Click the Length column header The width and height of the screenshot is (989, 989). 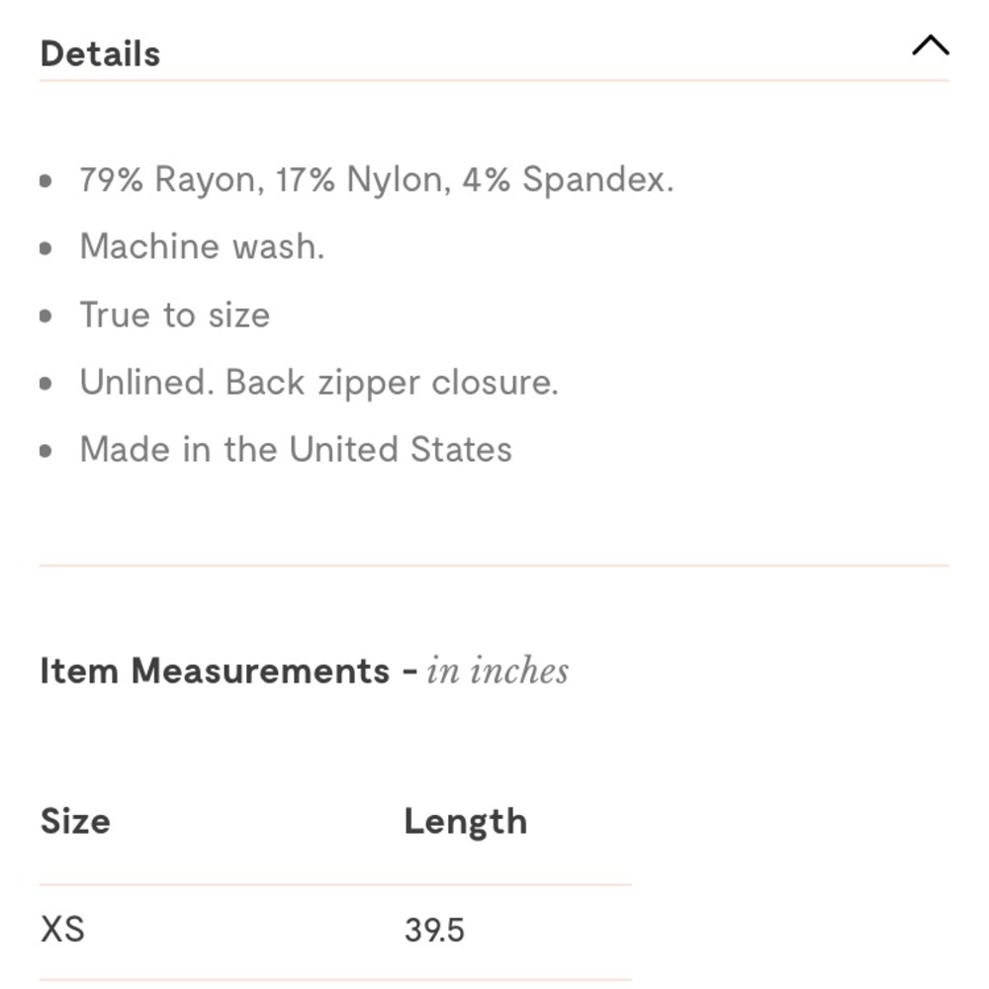click(465, 822)
